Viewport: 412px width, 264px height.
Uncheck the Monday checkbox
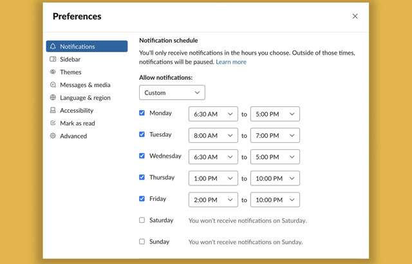142,113
